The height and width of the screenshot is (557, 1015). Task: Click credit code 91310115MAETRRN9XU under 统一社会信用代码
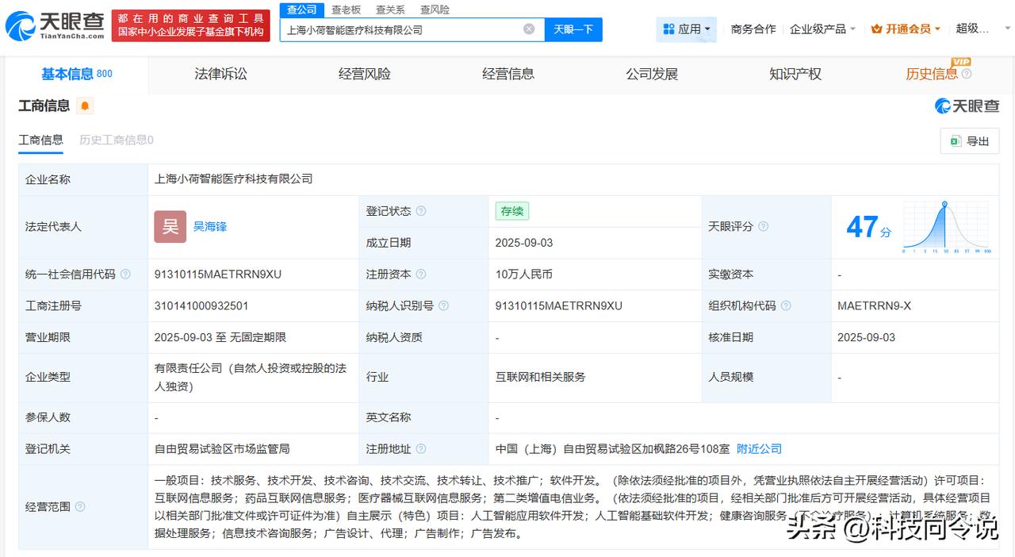[x=218, y=274]
